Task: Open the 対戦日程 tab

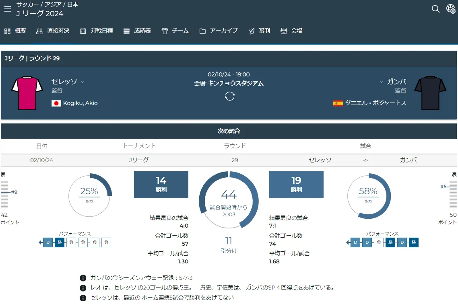Action: click(x=97, y=31)
